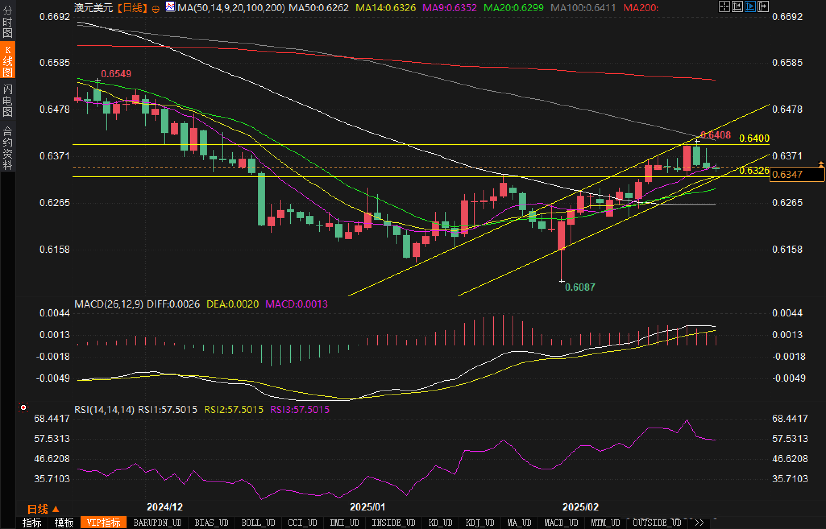Apply the CCI_UD indicator

pyautogui.click(x=302, y=523)
